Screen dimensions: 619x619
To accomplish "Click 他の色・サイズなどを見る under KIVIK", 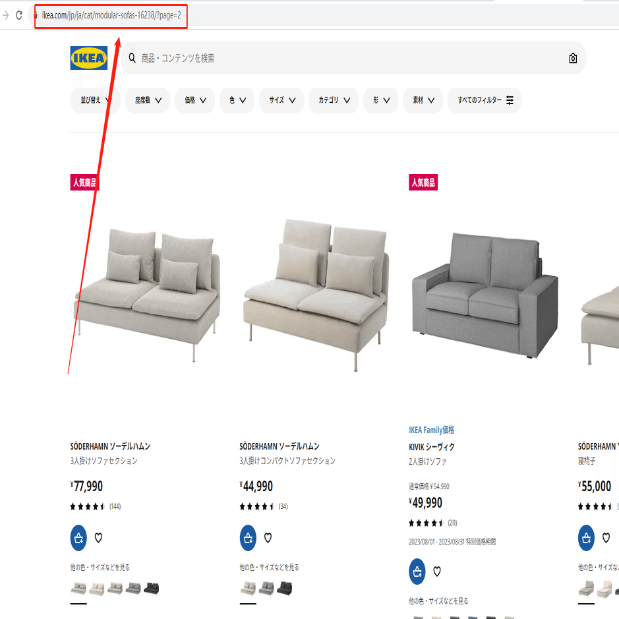I will (438, 601).
